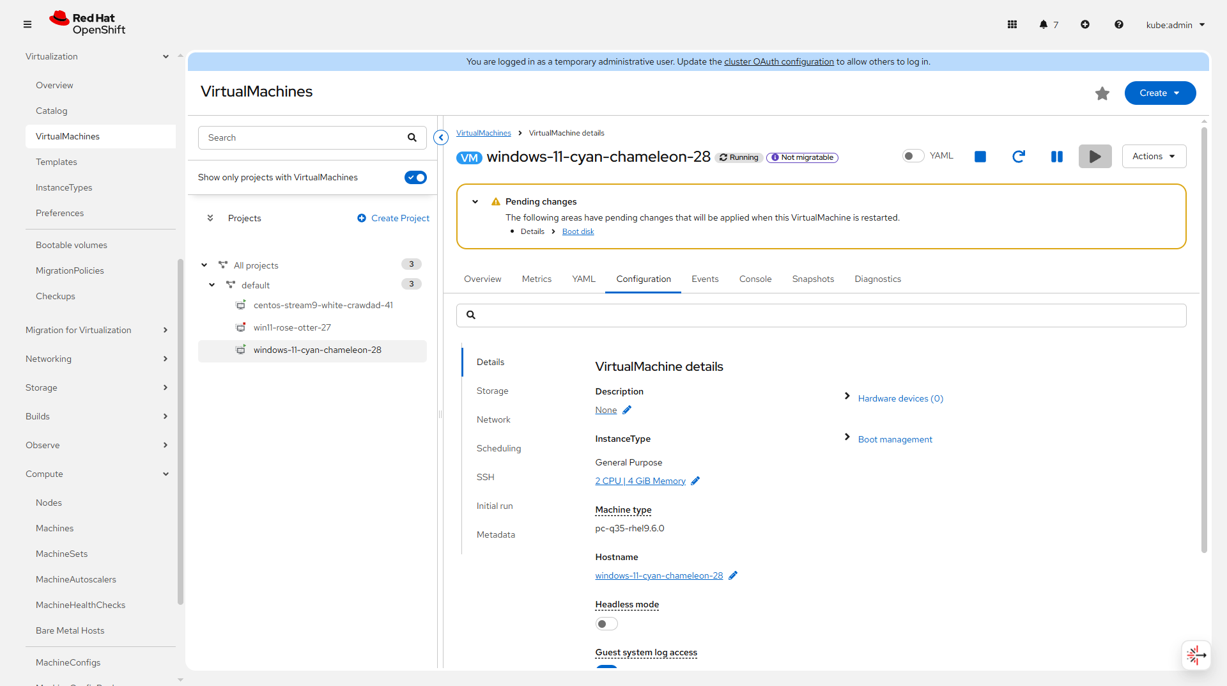Viewport: 1227px width, 686px height.
Task: Select windows-11-cyan-chameleon-28 in the tree
Action: [313, 350]
